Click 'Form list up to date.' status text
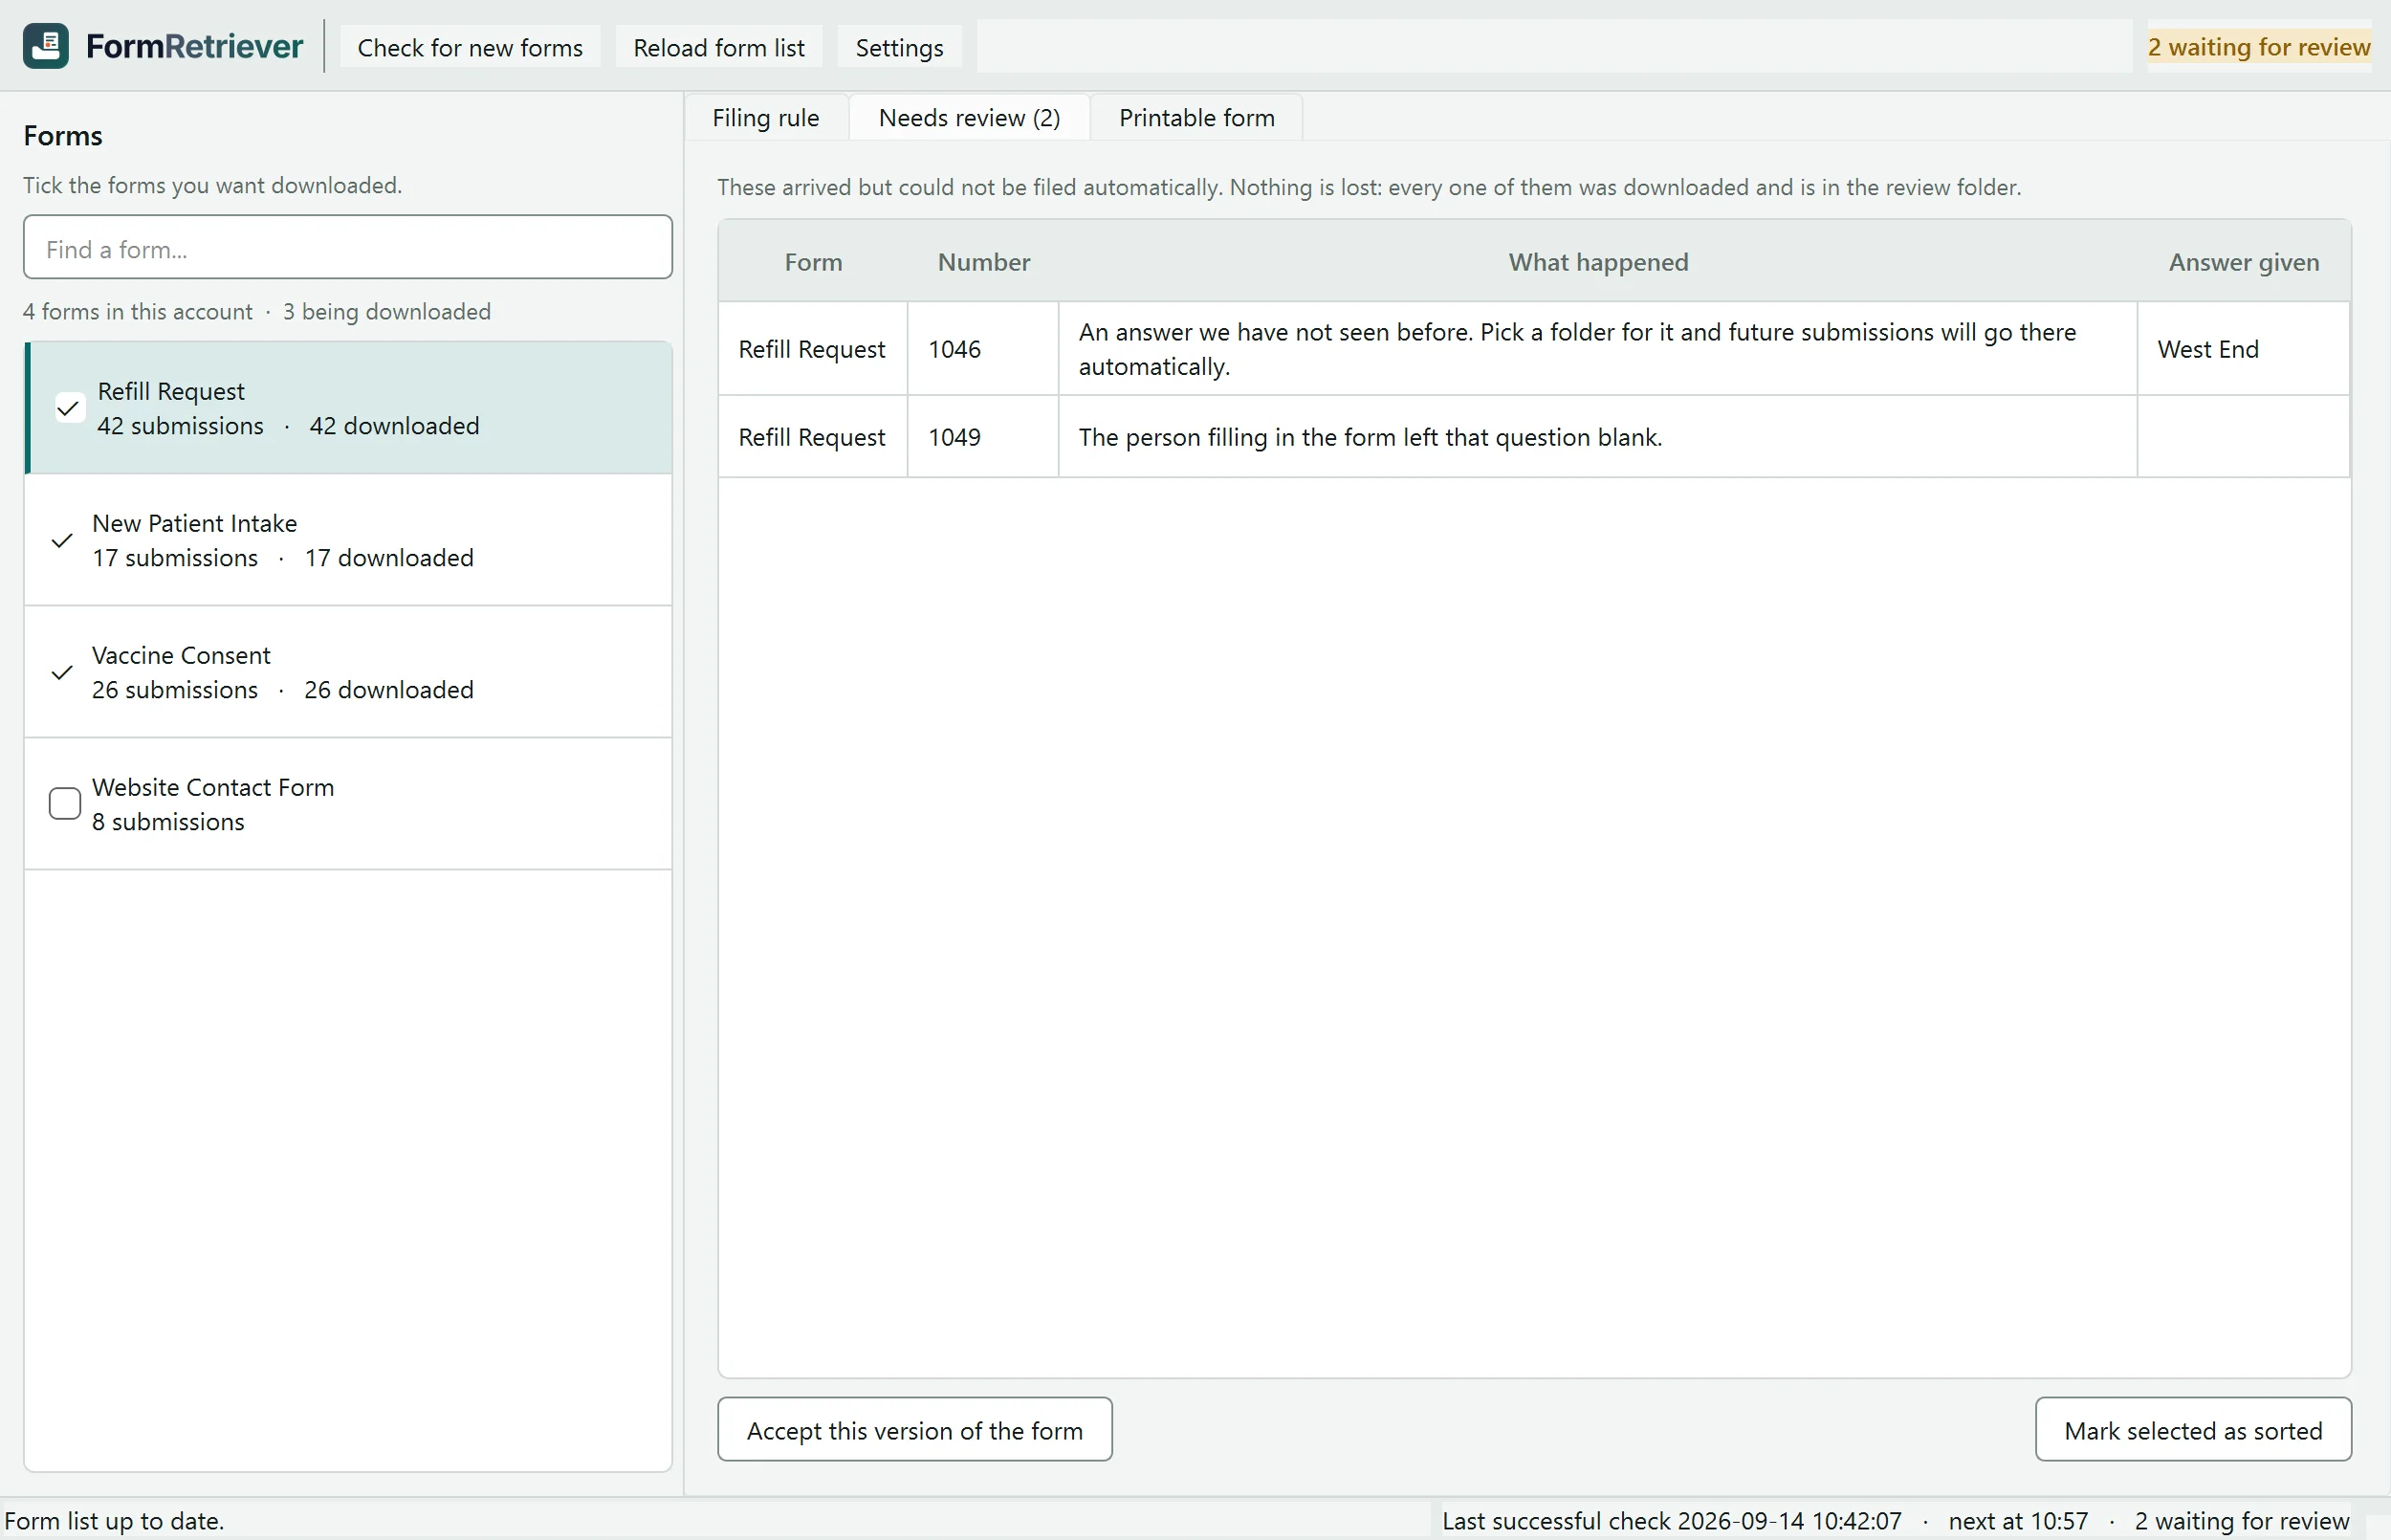Screen dimensions: 2391x1540 114,1521
